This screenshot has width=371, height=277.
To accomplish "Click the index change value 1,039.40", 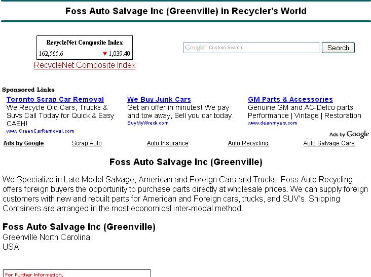I will tap(119, 54).
